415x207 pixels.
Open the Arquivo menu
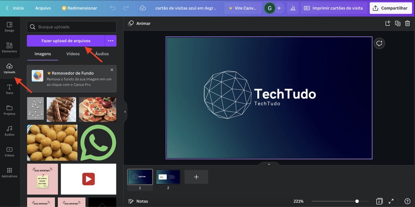click(x=43, y=8)
